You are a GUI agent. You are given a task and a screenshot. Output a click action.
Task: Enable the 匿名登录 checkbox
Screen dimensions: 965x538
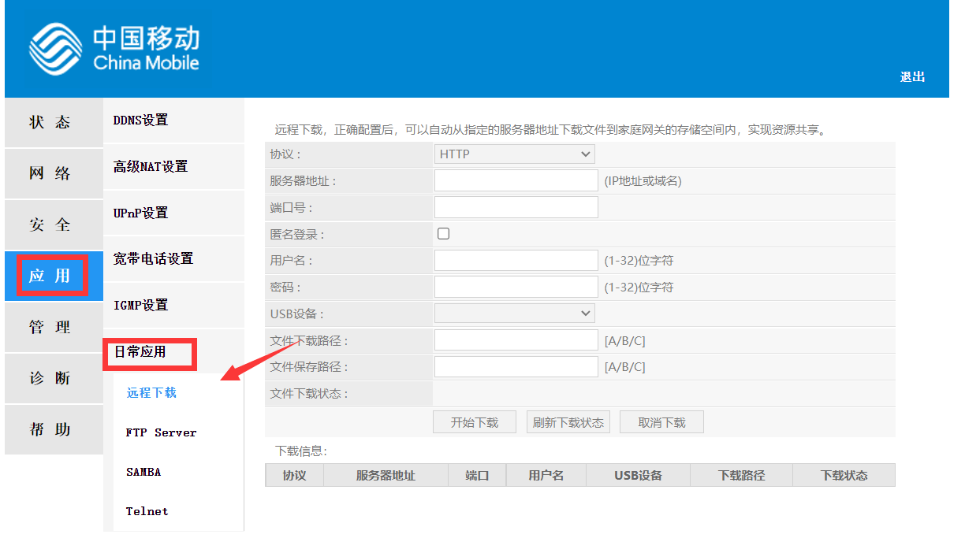(x=443, y=234)
